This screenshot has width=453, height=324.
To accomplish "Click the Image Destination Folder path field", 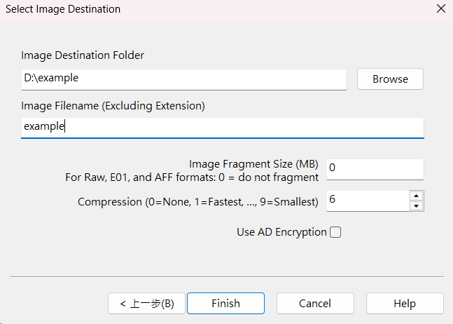I will tap(183, 79).
